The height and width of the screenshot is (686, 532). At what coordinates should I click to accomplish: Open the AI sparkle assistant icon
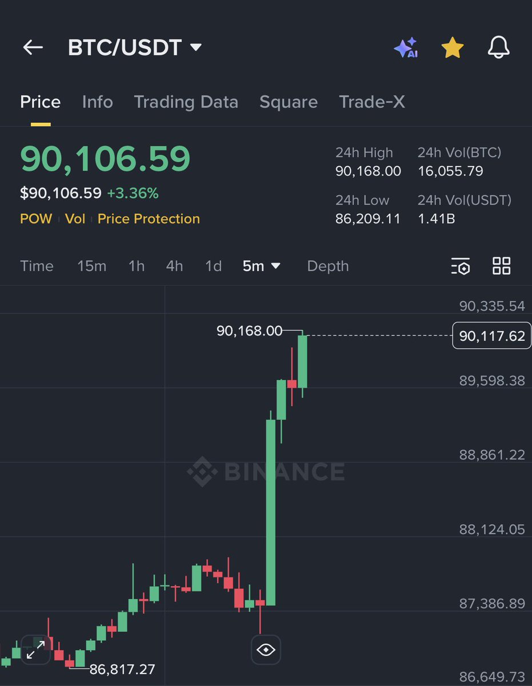[x=406, y=48]
